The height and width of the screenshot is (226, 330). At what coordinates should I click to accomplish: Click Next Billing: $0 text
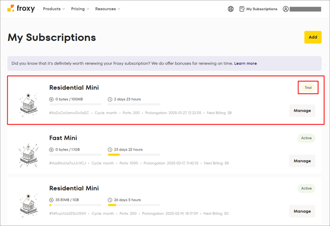pyautogui.click(x=216, y=213)
